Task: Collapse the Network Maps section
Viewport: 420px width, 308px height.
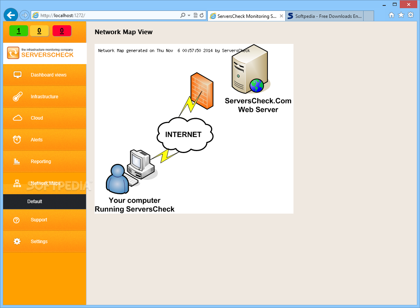Action: [45, 183]
